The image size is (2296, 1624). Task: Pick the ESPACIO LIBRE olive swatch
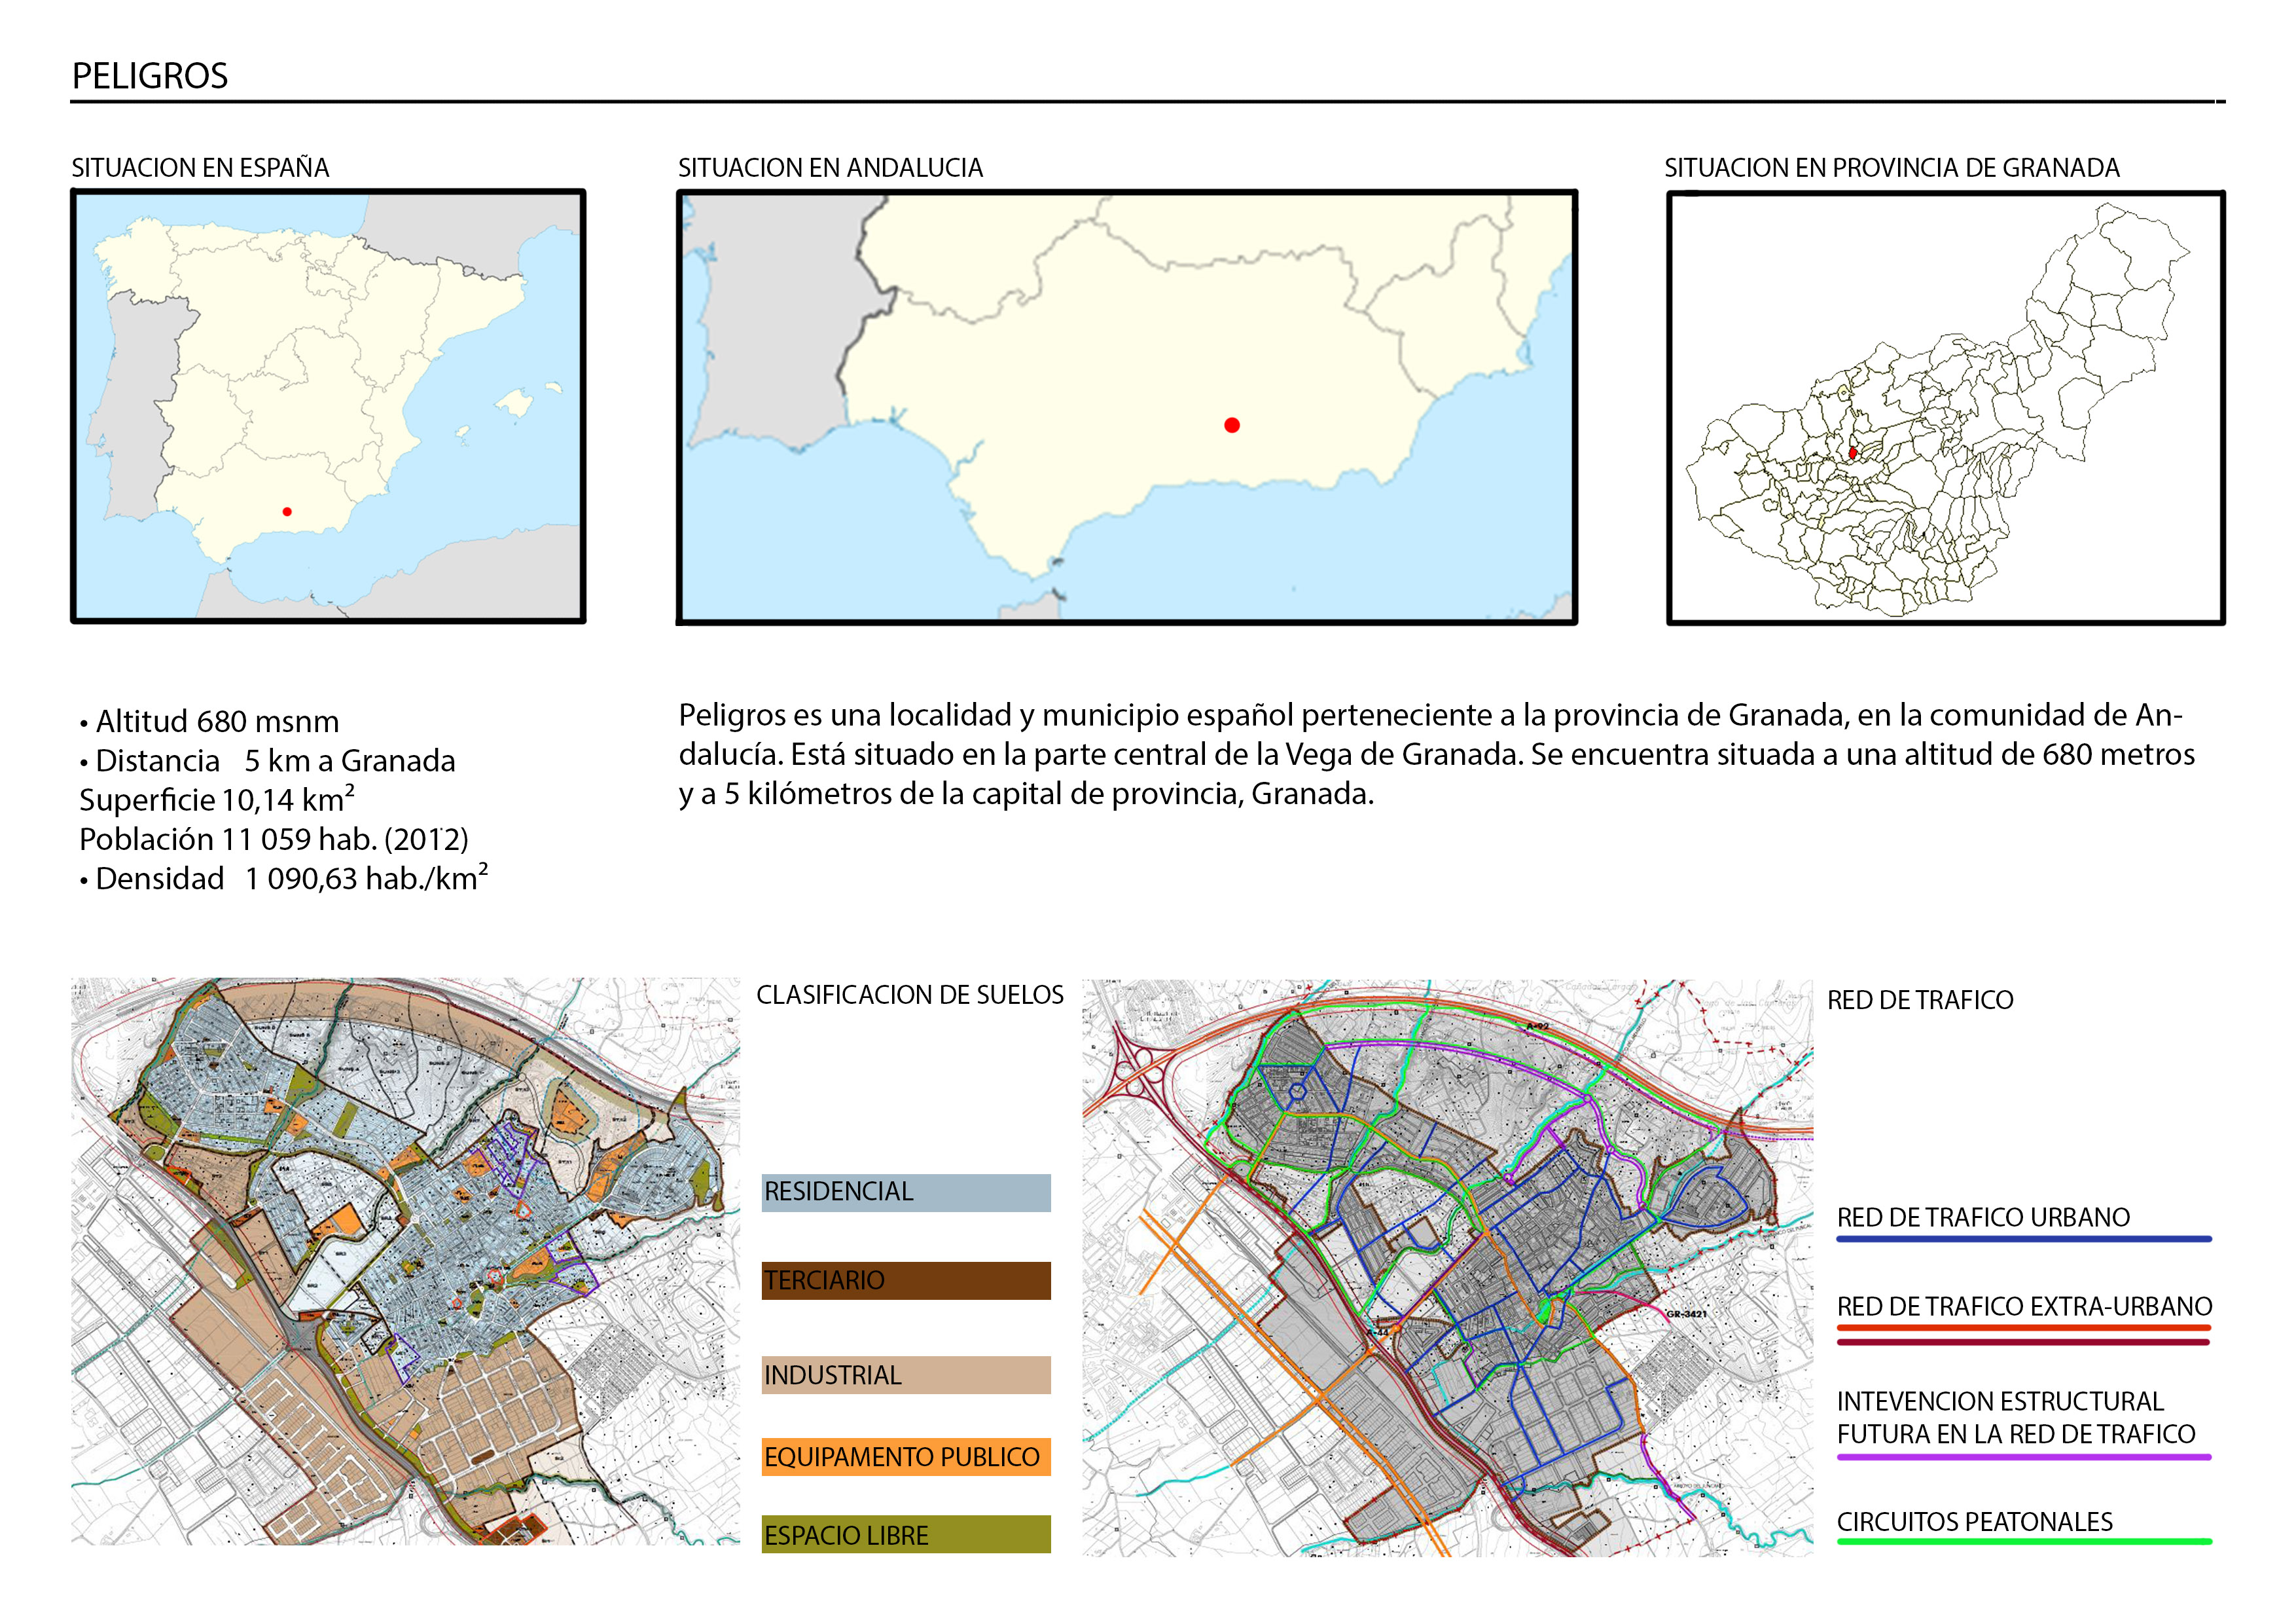906,1534
